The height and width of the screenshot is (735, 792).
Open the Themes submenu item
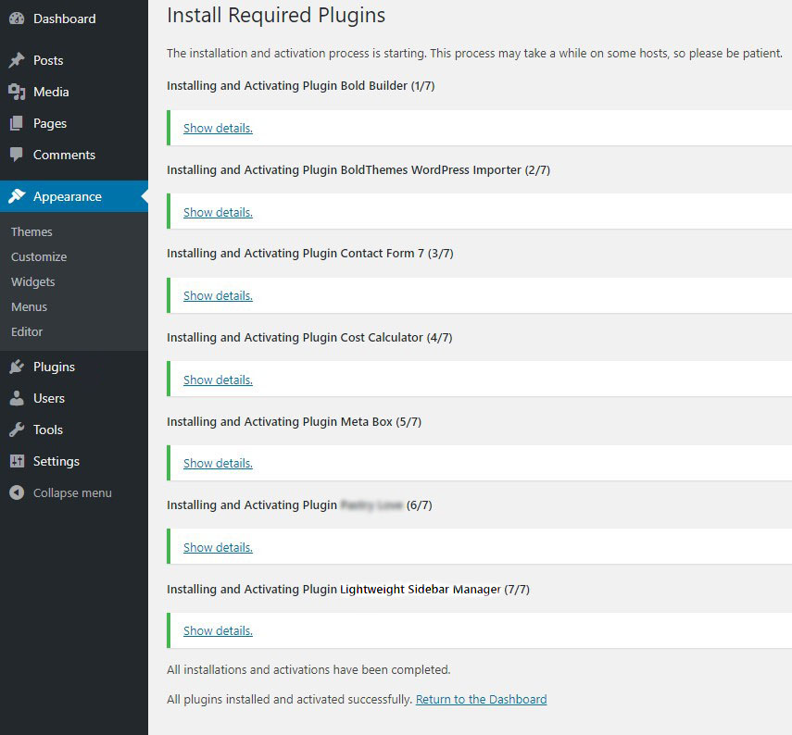click(31, 231)
